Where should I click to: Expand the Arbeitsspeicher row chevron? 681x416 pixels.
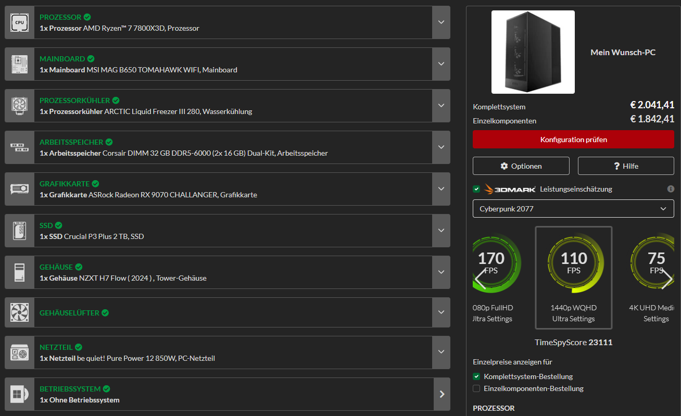(x=441, y=147)
